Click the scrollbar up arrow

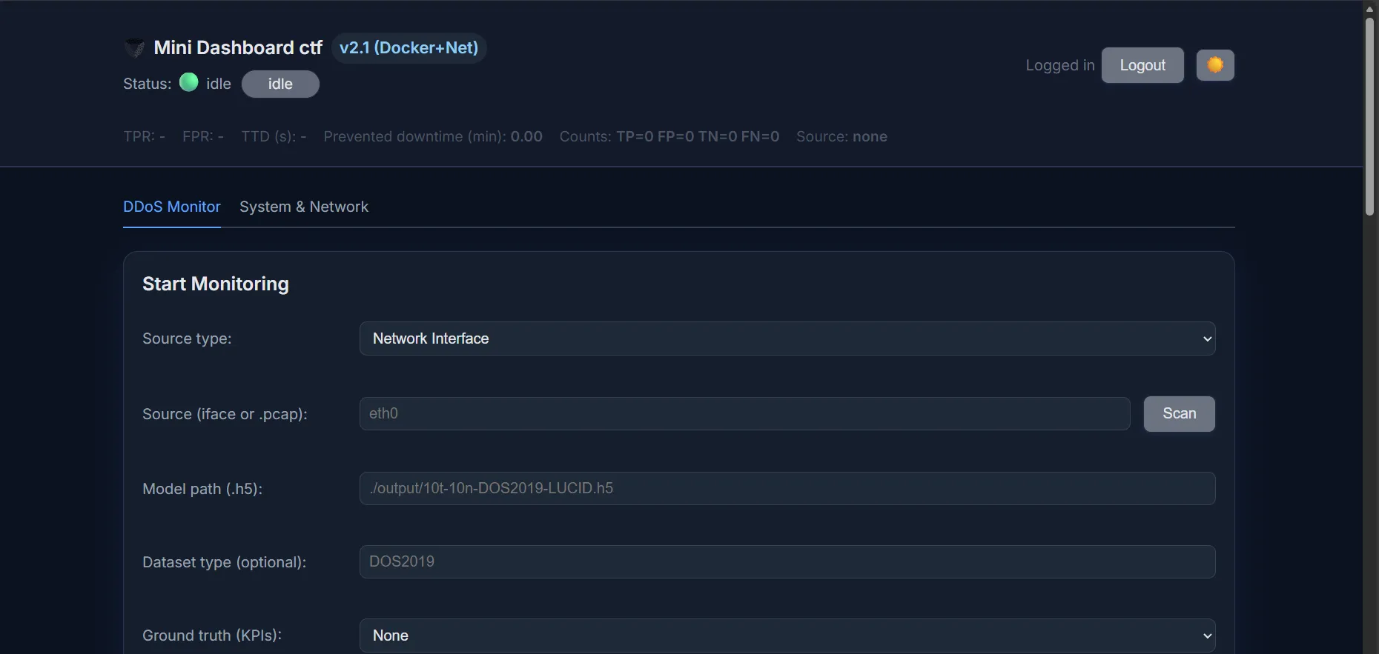1369,8
